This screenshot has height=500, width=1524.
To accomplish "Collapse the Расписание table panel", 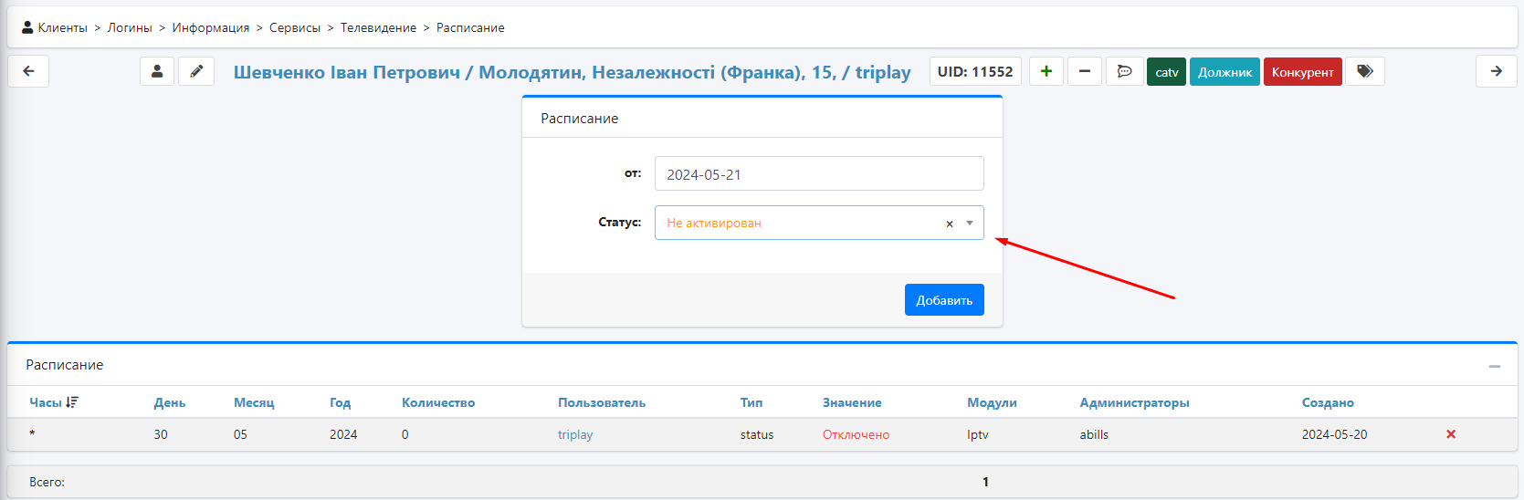I will coord(1494,366).
